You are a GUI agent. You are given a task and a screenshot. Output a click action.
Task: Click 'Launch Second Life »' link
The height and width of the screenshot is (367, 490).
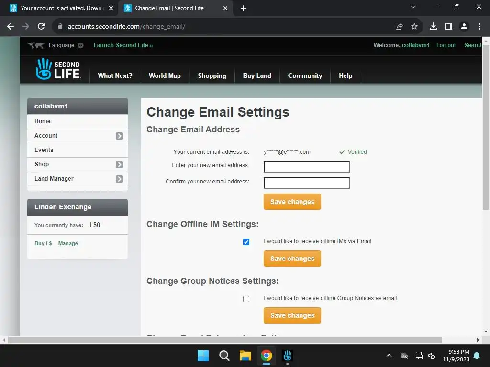(x=123, y=45)
